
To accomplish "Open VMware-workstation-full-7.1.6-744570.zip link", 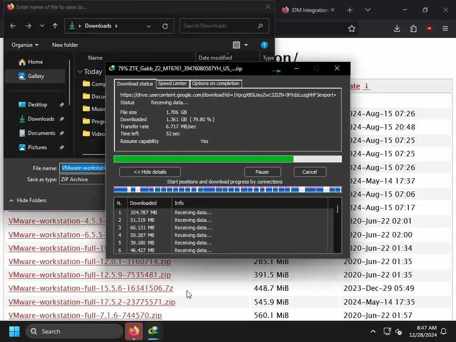I will (85, 315).
